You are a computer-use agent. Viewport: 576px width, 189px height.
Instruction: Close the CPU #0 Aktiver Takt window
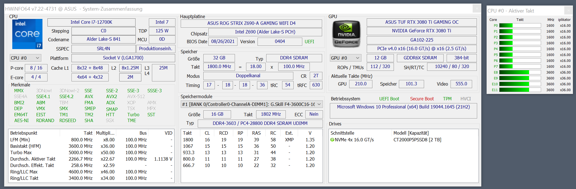click(x=568, y=11)
